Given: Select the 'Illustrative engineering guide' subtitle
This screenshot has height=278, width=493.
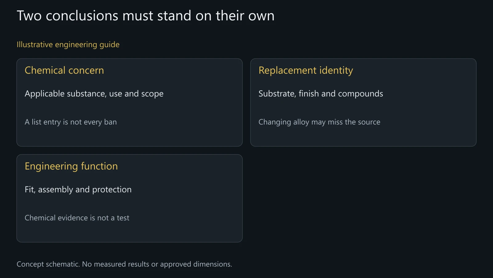Looking at the screenshot, I should point(68,45).
